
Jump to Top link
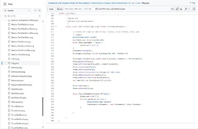(192, 3)
